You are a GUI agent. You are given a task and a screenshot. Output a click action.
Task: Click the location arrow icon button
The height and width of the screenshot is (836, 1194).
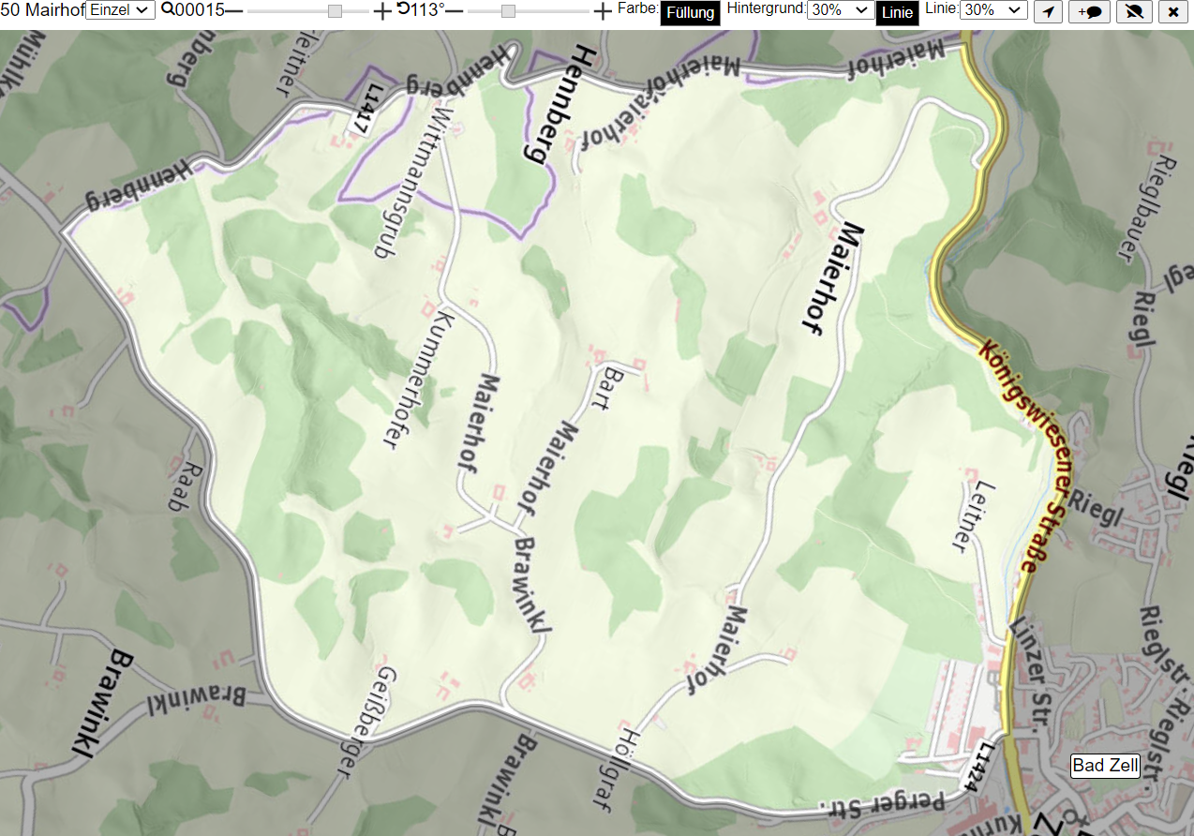click(x=1049, y=12)
